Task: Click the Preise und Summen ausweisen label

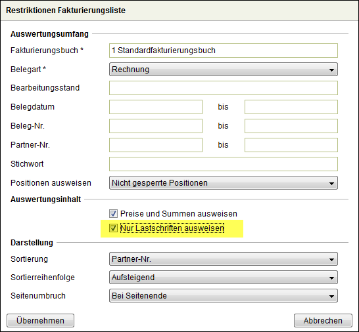Action: [179, 214]
